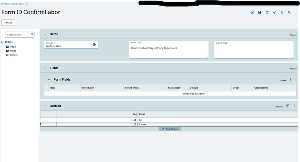Viewport: 300px width, 162px height.
Task: Select the OK label cell
Action: click(218, 120)
